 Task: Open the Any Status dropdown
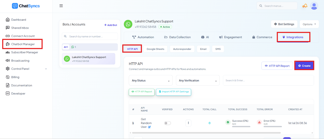(151, 80)
